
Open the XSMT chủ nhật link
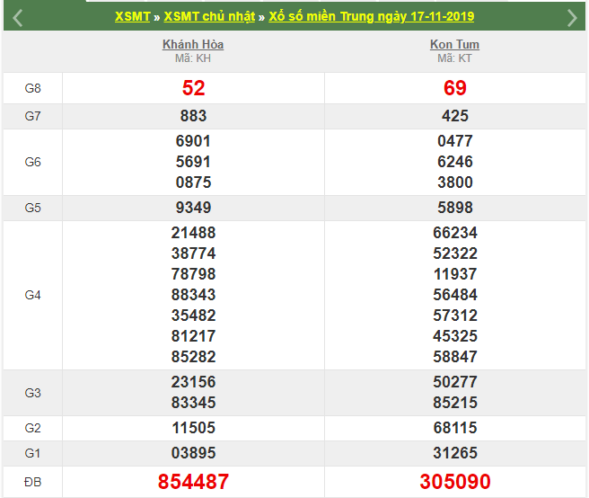209,16
